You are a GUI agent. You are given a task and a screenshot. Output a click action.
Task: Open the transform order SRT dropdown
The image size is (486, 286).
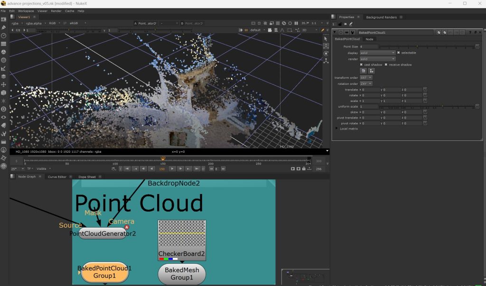365,77
